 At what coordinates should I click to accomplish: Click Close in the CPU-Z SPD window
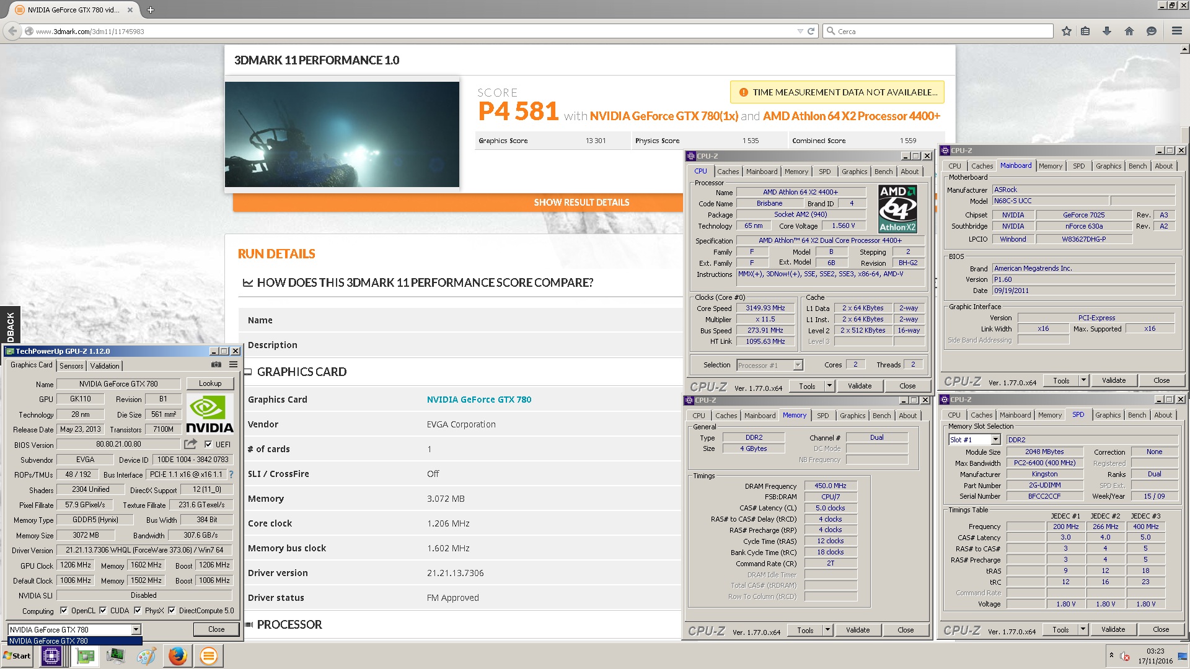click(1161, 629)
